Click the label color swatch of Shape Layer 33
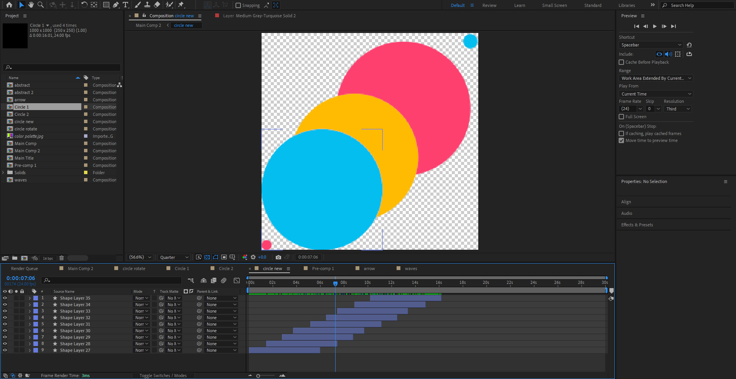 pos(36,311)
